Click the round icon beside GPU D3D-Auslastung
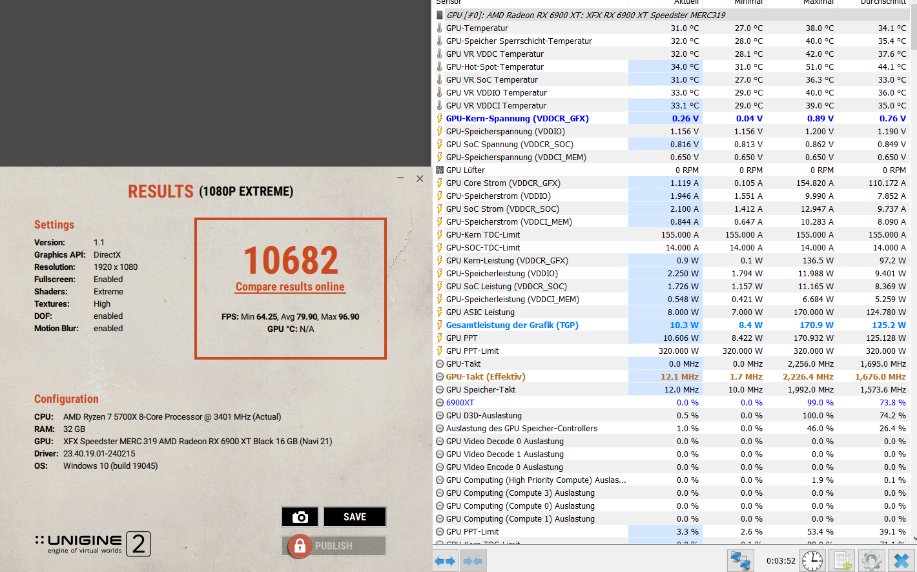 click(x=440, y=415)
